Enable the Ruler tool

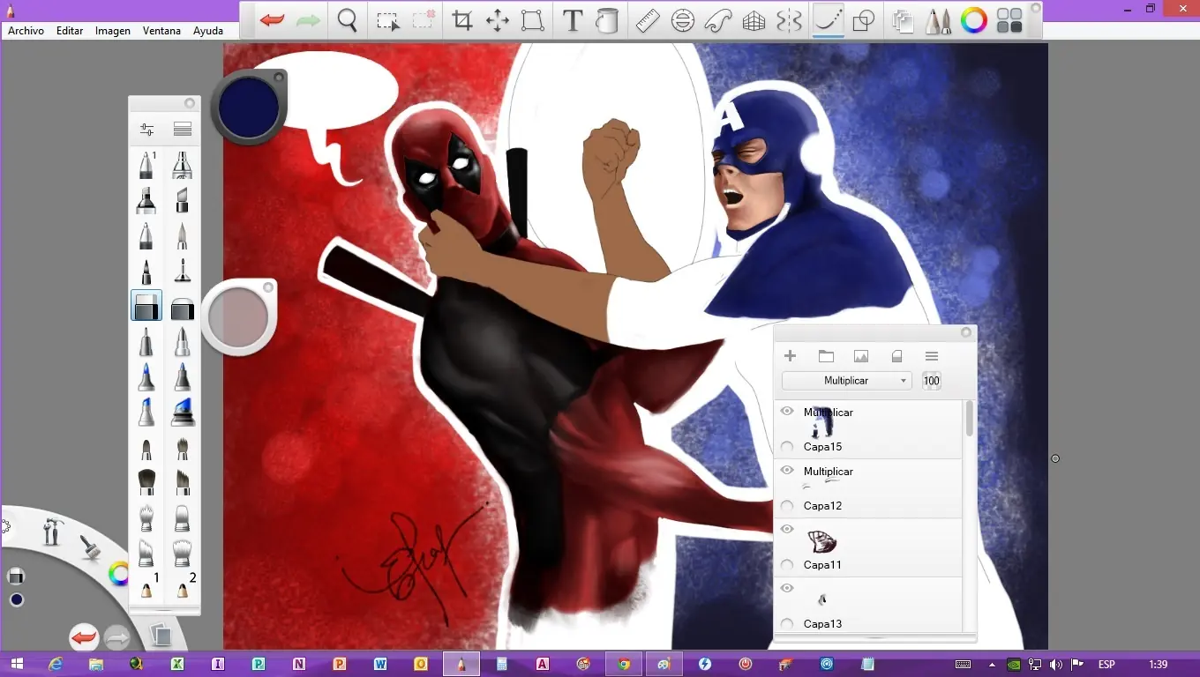click(x=648, y=20)
